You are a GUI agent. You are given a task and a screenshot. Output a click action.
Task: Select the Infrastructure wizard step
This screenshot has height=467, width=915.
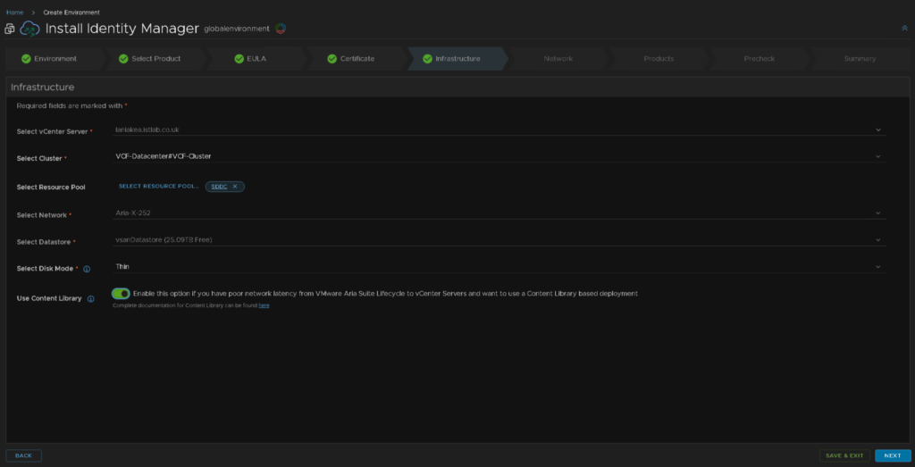(x=458, y=59)
